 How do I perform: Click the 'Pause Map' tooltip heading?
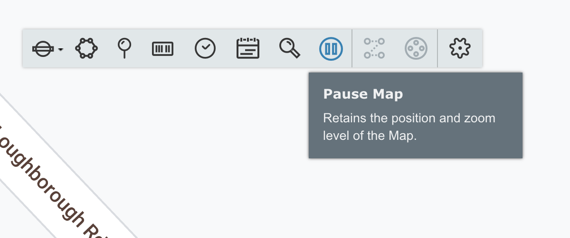(363, 94)
